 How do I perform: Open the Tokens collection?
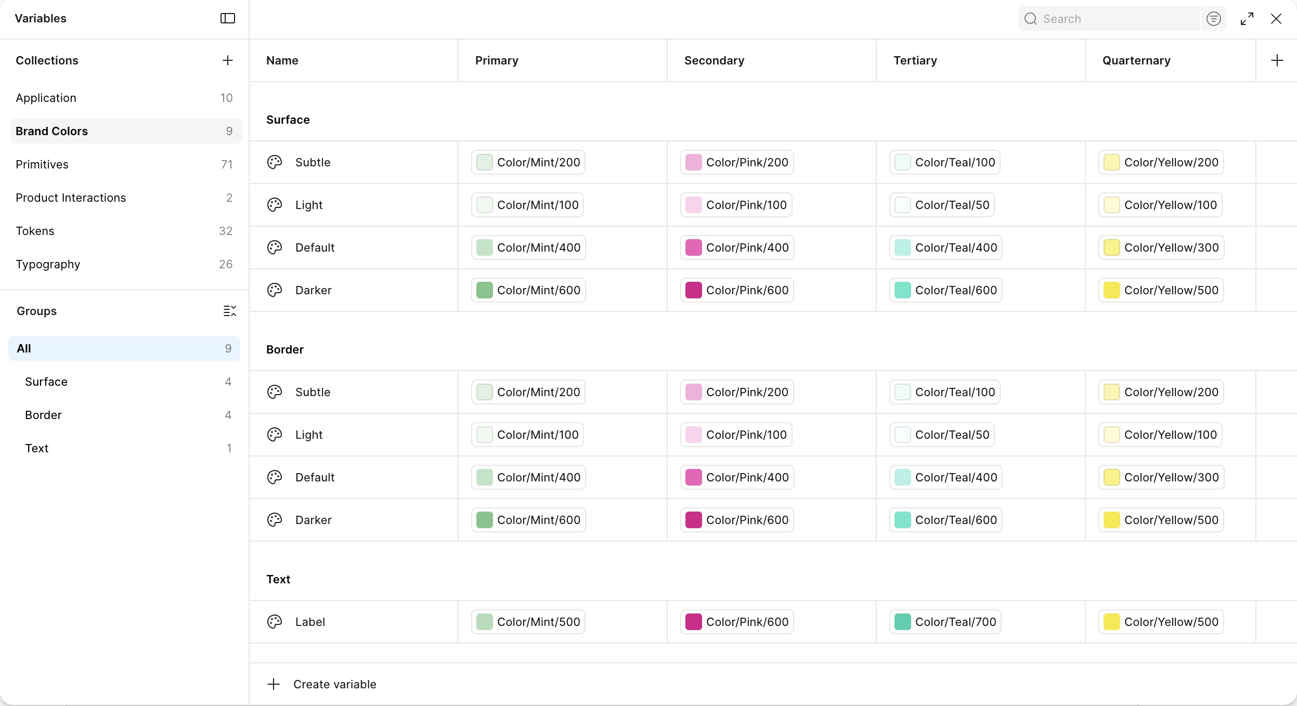coord(126,231)
